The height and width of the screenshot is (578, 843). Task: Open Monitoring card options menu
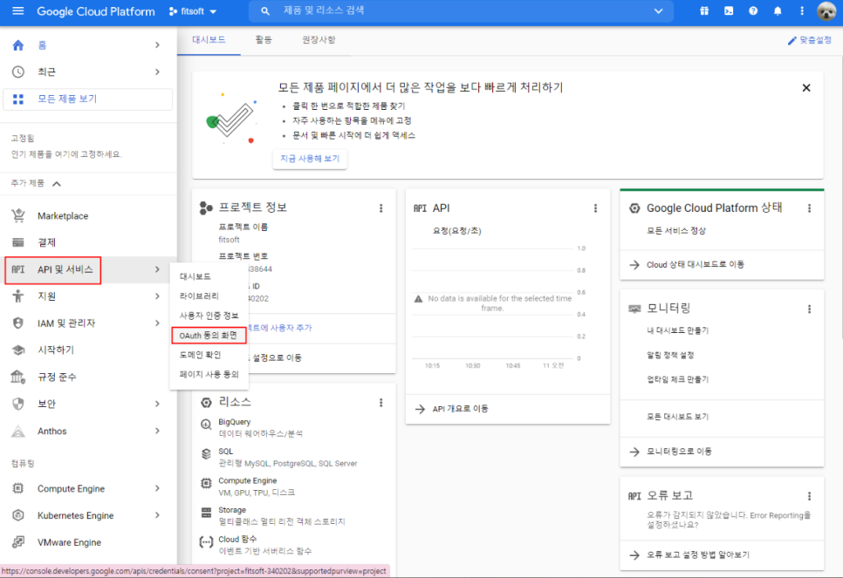tap(809, 309)
